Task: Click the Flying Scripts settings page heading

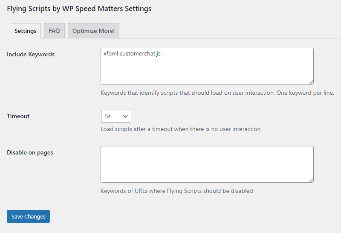Action: pos(79,9)
